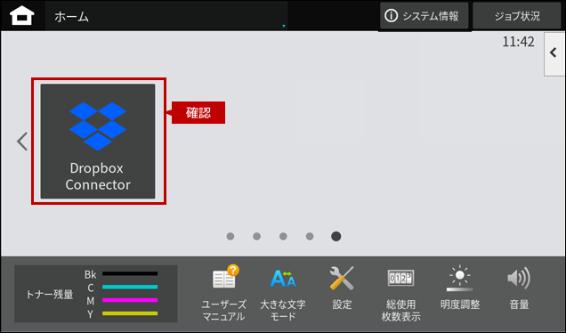
Task: Open the small teal dropdown marker in title bar
Action: click(x=284, y=26)
